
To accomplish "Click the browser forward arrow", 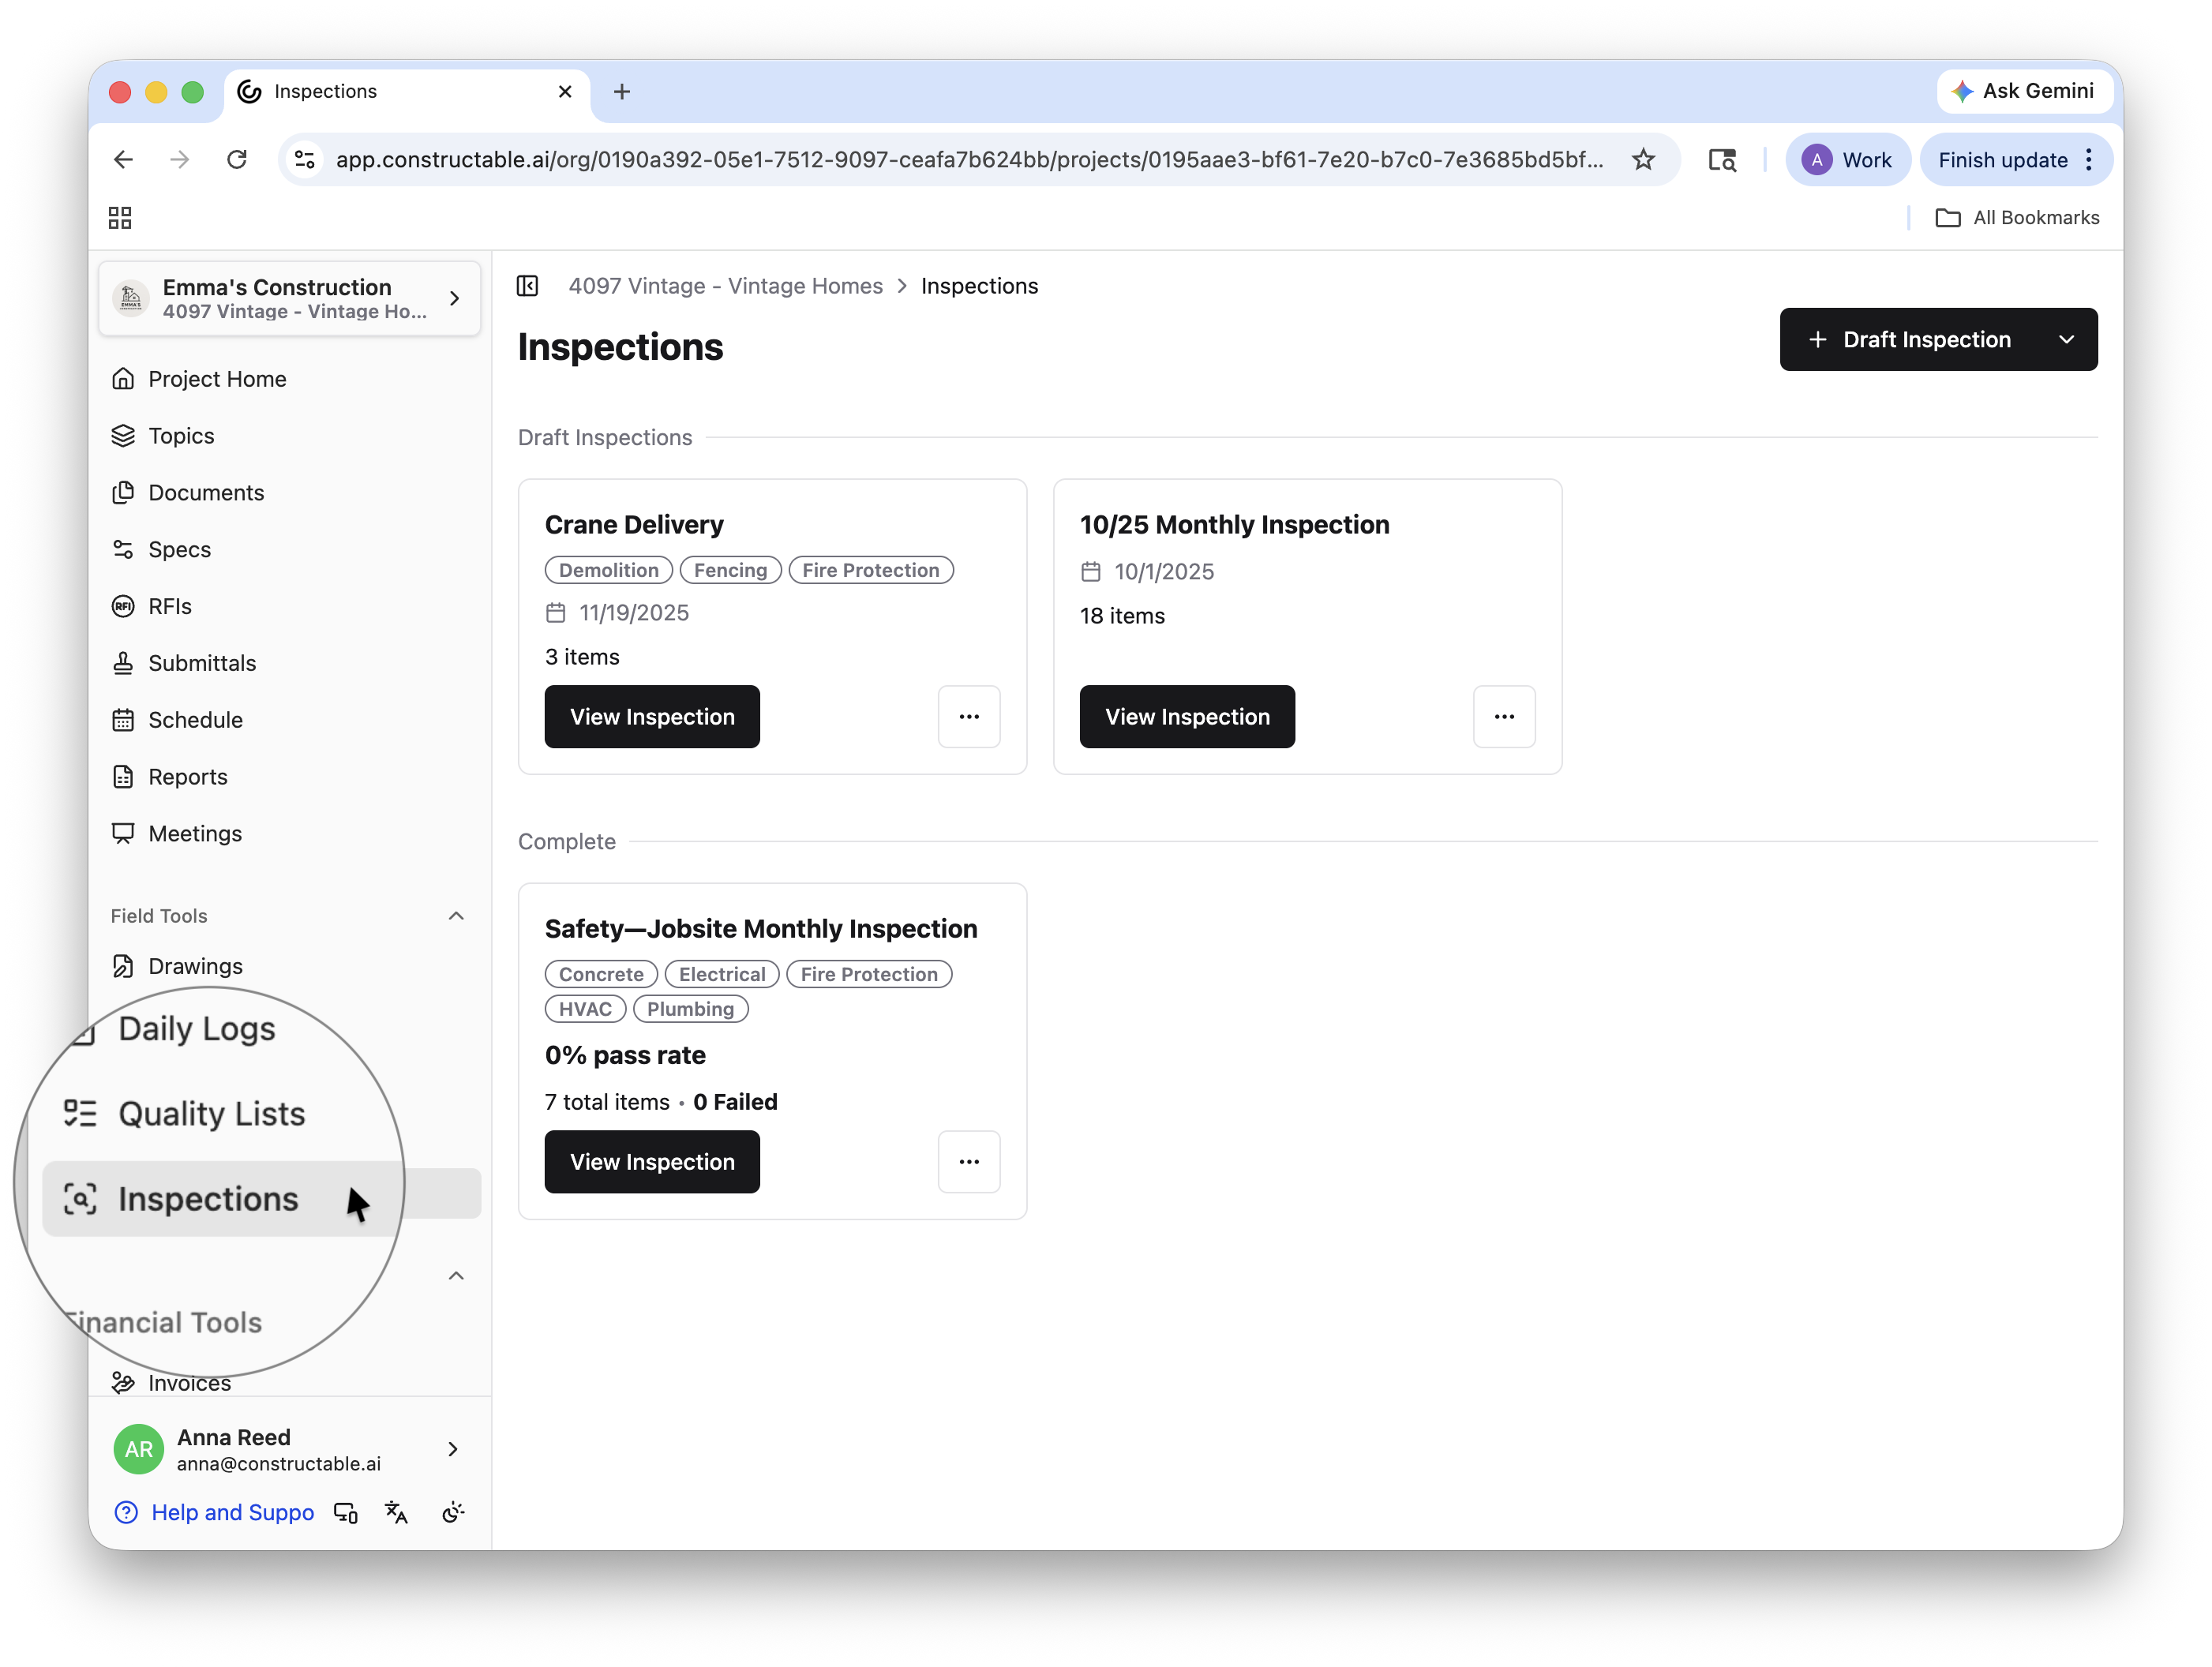I will pos(180,160).
